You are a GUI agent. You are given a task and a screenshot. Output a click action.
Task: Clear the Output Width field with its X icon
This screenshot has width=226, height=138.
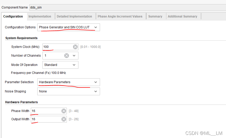coord(64,119)
